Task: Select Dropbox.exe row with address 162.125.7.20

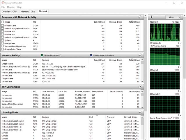Action: click(70, 64)
